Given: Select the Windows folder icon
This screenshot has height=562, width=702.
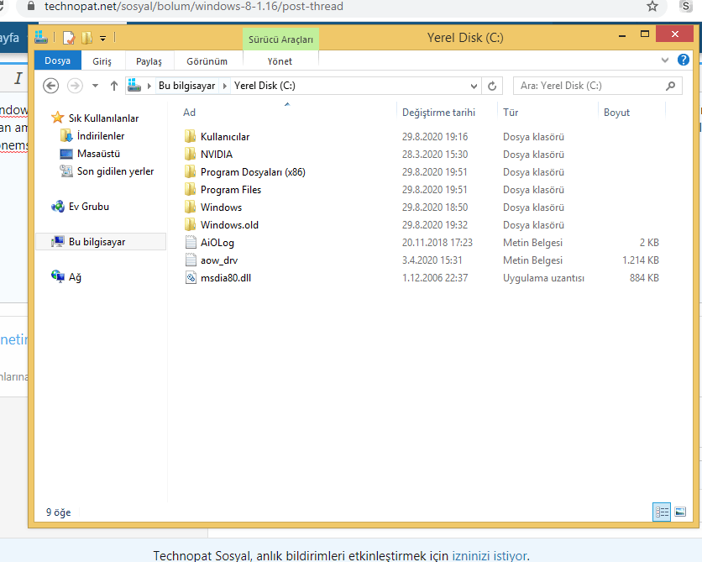Looking at the screenshot, I should [x=191, y=207].
